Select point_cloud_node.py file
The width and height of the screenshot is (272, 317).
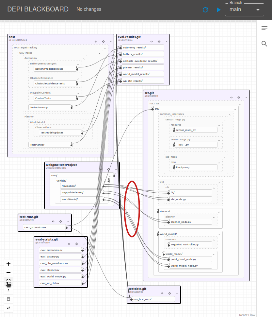(190, 259)
